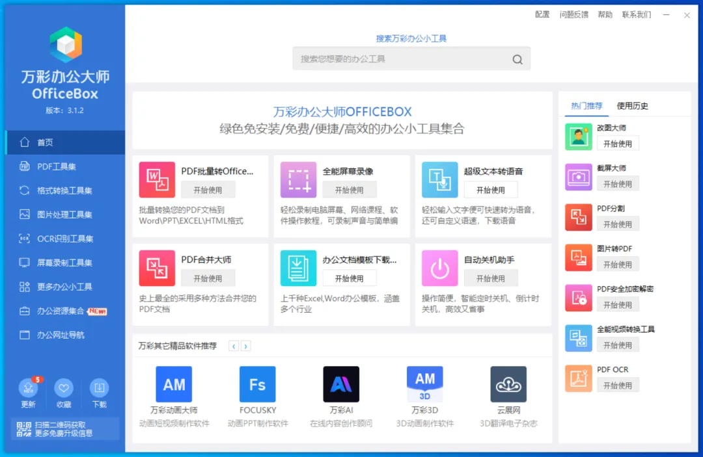
Task: Show next recommended software with right arrow
Action: point(245,346)
